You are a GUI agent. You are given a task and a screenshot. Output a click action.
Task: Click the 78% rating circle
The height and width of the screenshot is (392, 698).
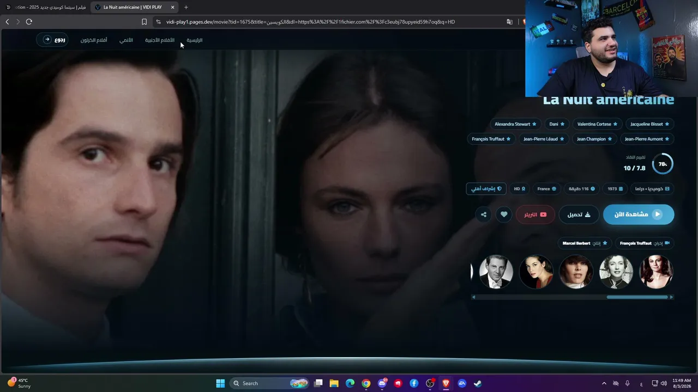[663, 164]
